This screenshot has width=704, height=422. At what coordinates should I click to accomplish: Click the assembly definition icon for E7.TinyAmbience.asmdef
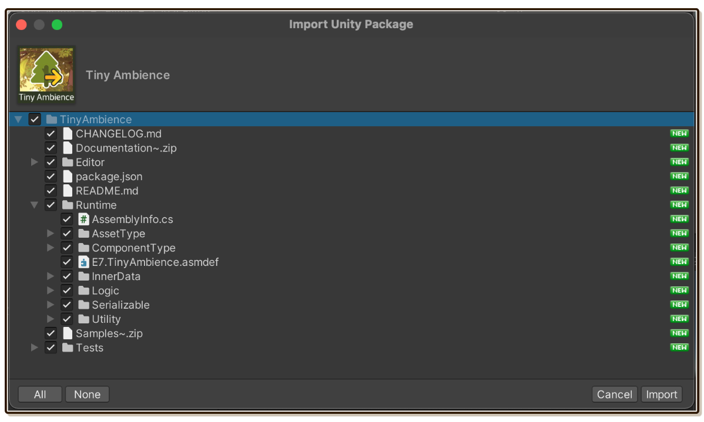point(83,262)
